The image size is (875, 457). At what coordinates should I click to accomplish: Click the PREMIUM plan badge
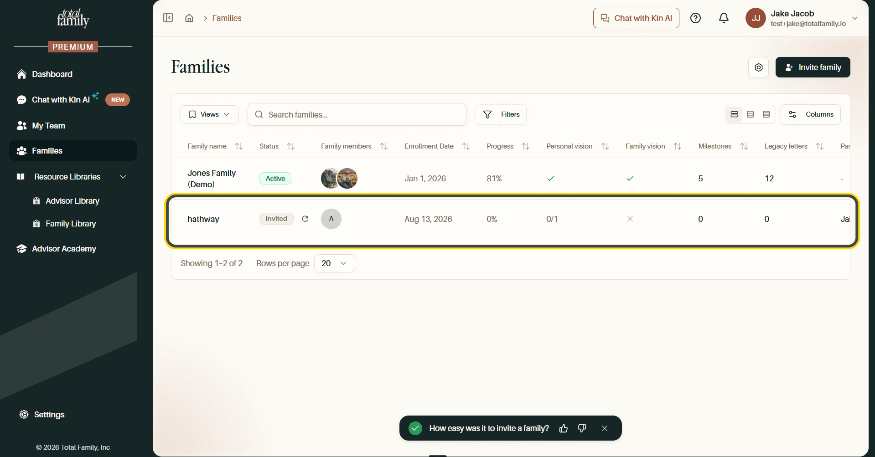coord(73,47)
